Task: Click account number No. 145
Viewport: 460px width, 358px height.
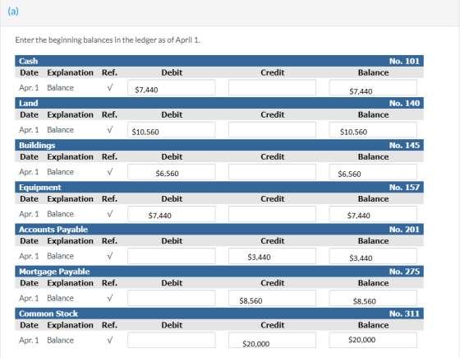Action: coord(404,145)
